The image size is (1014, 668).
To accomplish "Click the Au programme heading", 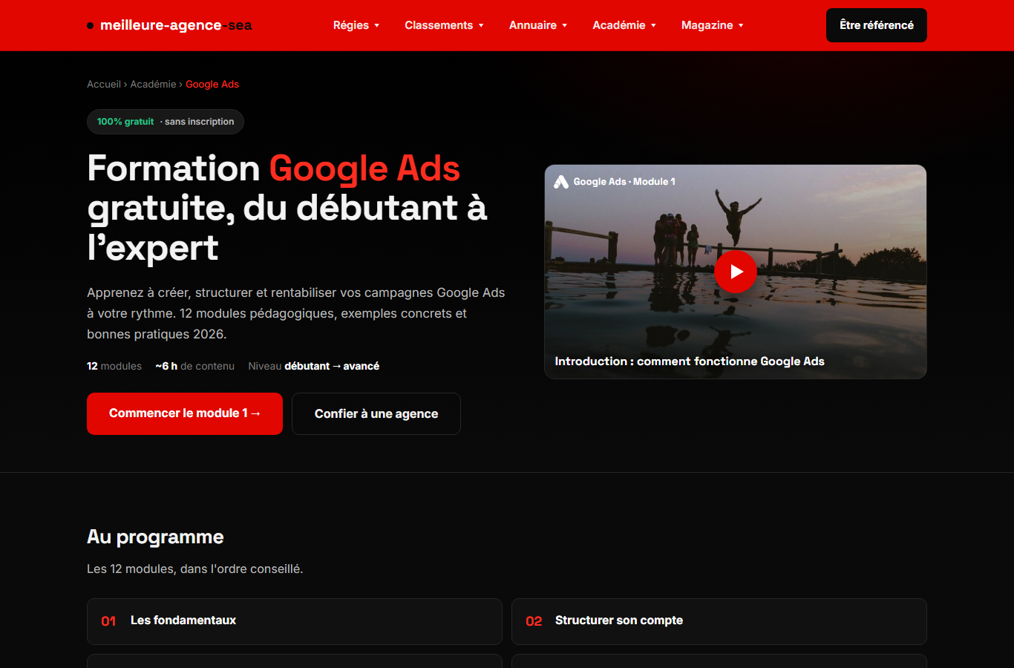I will coord(155,537).
